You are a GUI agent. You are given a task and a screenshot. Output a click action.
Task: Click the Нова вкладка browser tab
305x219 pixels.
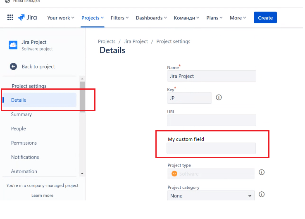tap(26, 1)
